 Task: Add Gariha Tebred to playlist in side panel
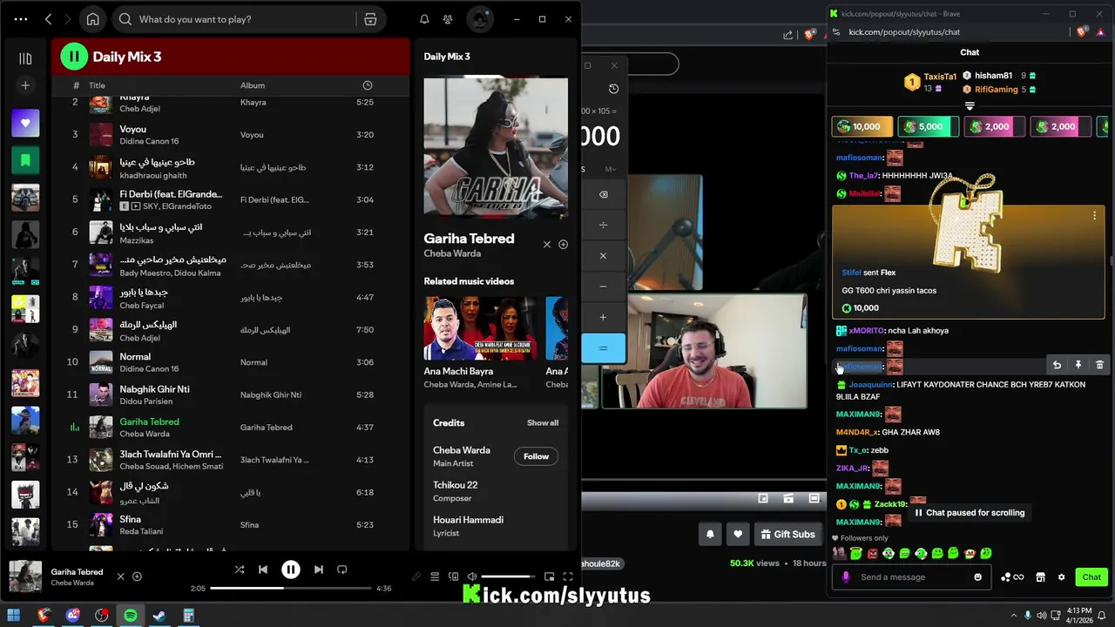tap(563, 245)
